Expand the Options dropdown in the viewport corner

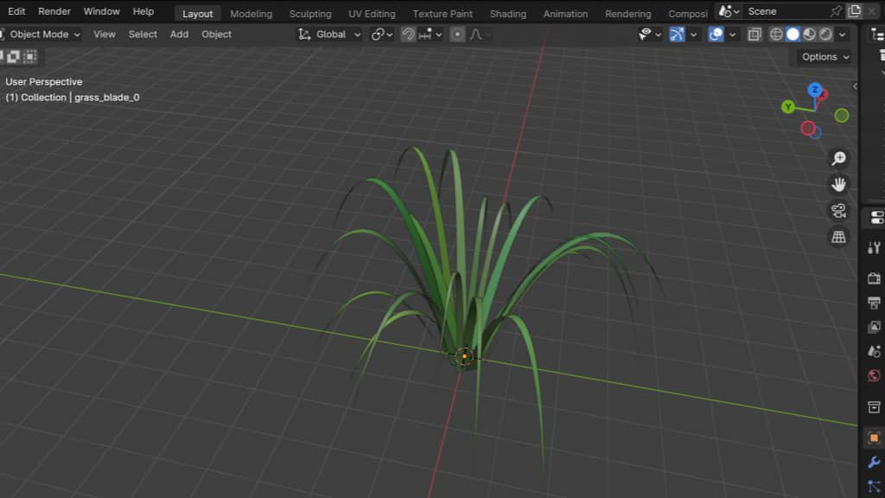tap(821, 56)
